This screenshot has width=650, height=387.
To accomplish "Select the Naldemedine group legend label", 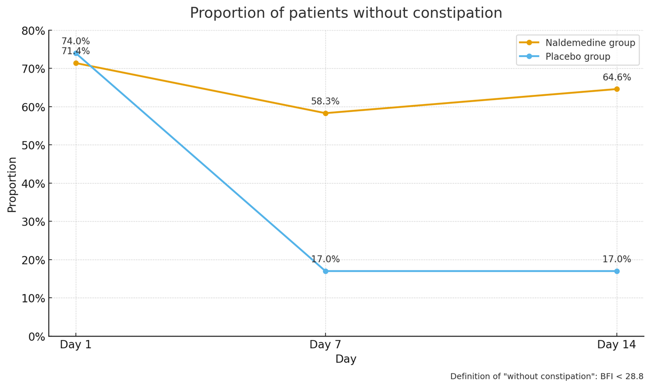I will (x=590, y=43).
